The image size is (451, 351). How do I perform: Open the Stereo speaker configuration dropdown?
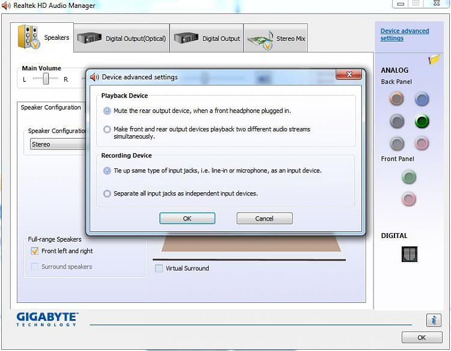pos(59,144)
